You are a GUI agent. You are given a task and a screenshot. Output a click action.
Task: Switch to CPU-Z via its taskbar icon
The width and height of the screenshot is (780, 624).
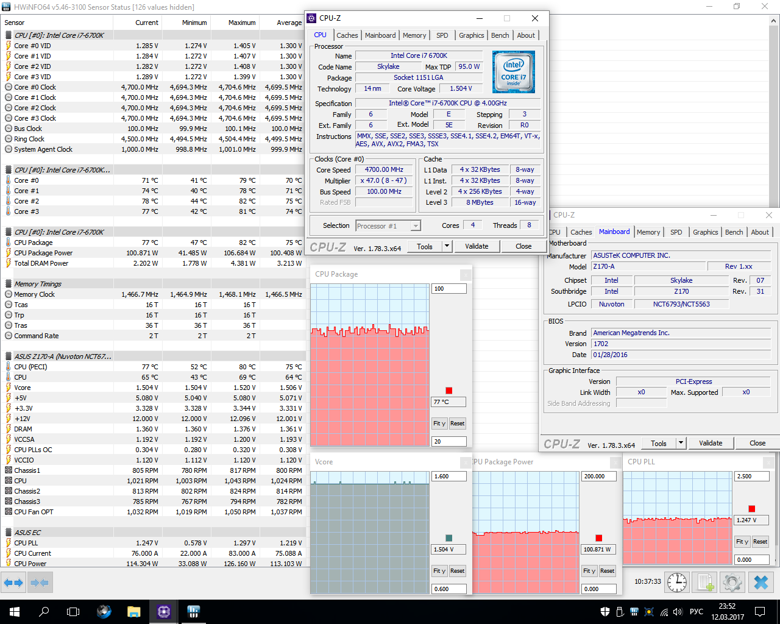(164, 612)
